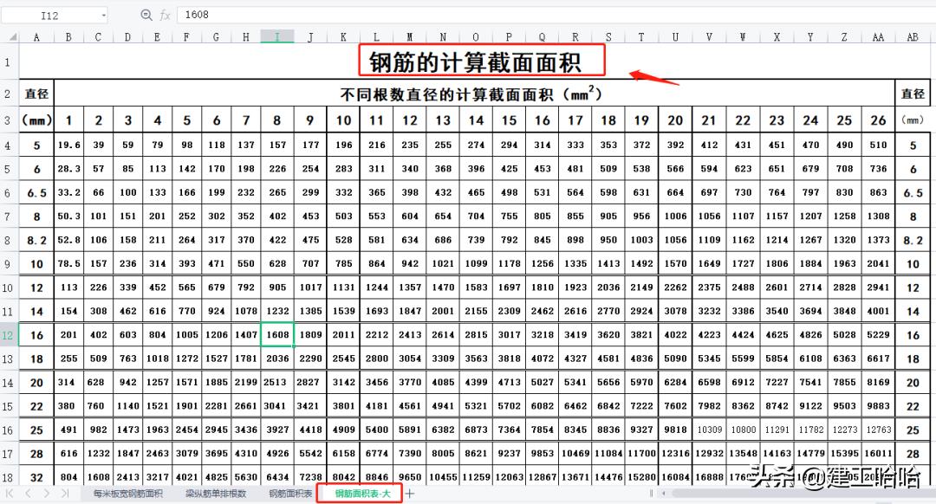Select column I header

click(277, 36)
